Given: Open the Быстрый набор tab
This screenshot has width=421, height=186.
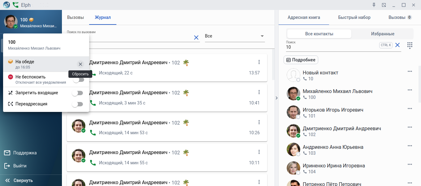Looking at the screenshot, I should click(354, 17).
